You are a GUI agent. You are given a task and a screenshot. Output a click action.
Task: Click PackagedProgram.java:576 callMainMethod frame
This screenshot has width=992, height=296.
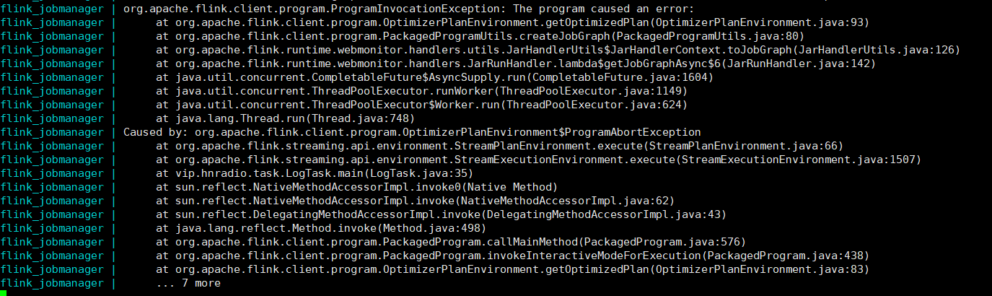coord(451,242)
